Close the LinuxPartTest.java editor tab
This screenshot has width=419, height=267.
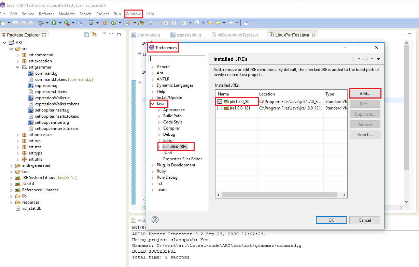click(x=313, y=35)
